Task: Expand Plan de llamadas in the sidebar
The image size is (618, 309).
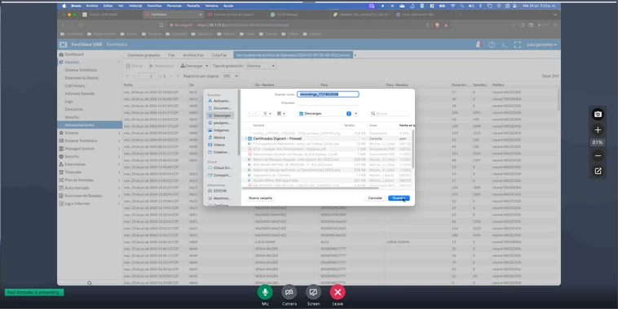Action: [90, 180]
